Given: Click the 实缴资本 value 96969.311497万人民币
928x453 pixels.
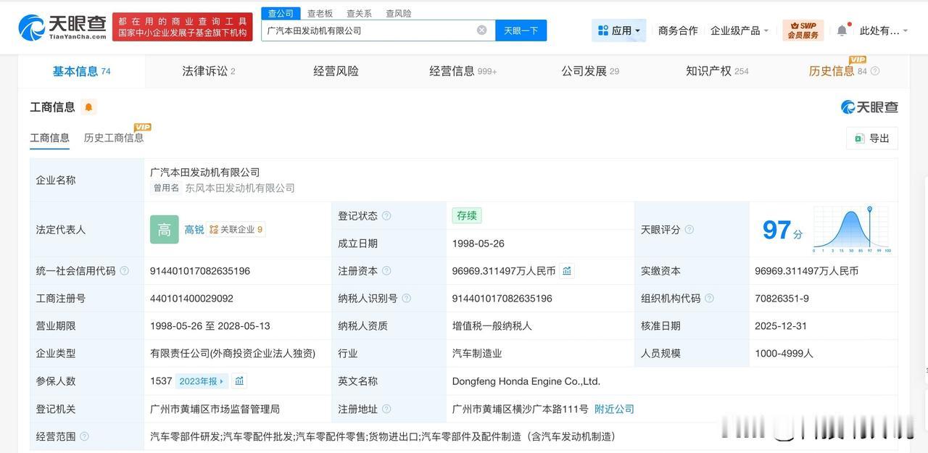Looking at the screenshot, I should [x=806, y=271].
